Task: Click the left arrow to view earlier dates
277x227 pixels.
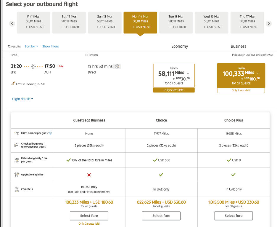Action: [12, 23]
